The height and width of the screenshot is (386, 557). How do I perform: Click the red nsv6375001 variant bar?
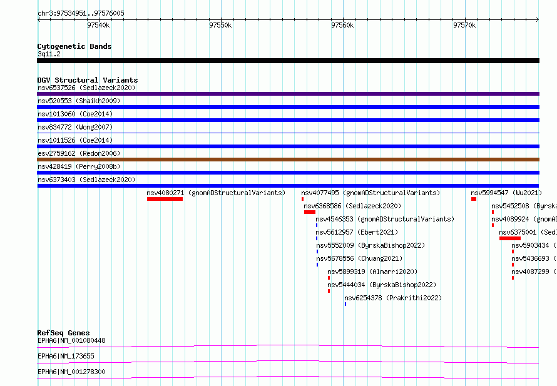tap(510, 238)
